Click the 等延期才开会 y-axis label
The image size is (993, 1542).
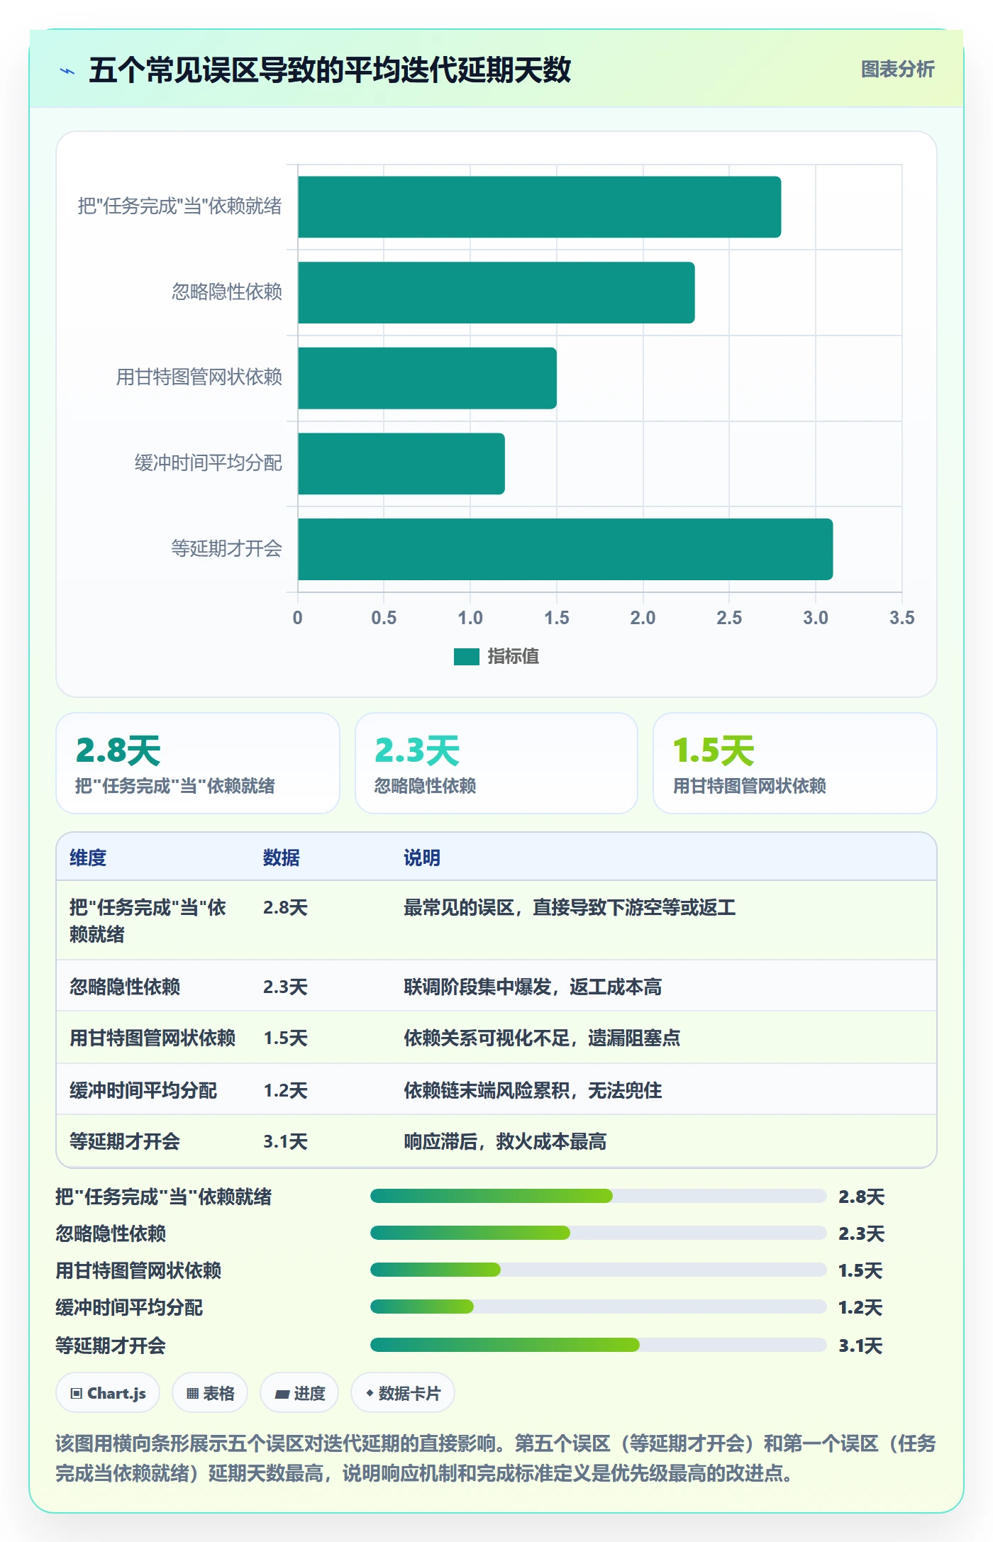tap(226, 549)
